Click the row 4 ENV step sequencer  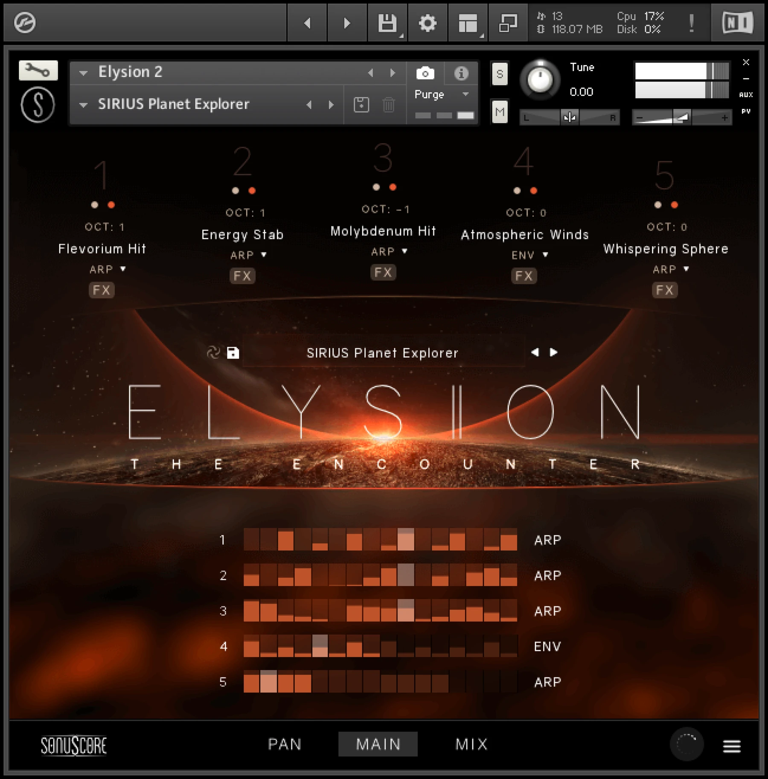380,646
